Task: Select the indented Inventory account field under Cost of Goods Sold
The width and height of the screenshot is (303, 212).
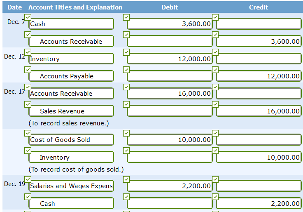Action: (71, 157)
